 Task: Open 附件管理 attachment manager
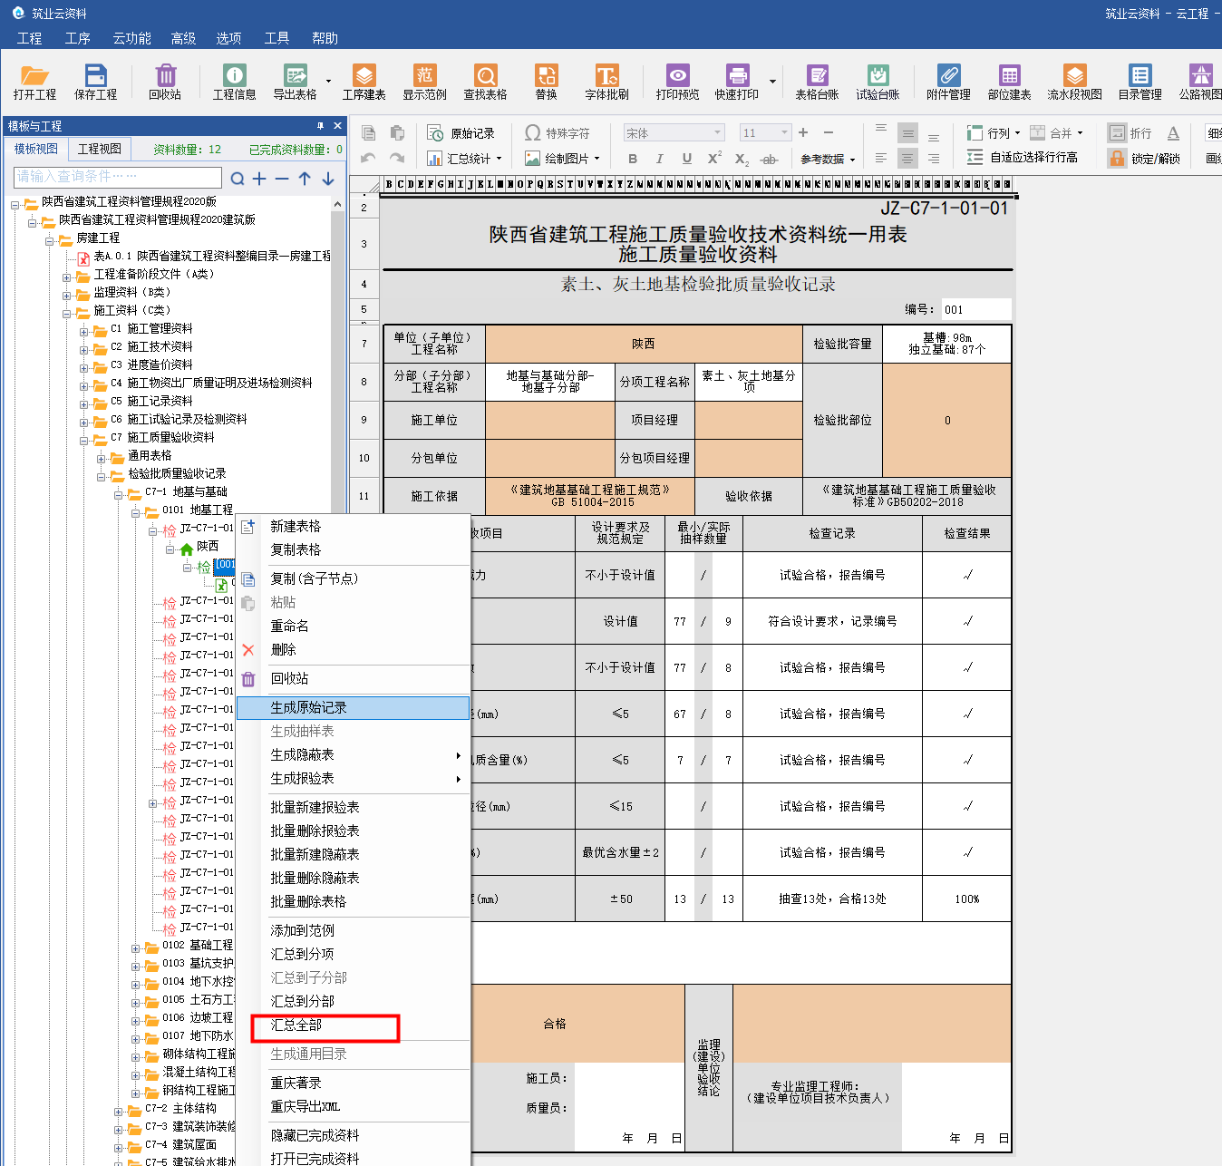point(948,82)
